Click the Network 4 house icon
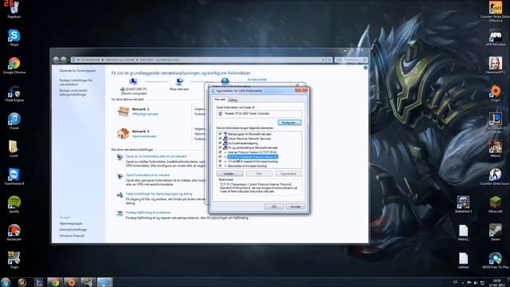The image size is (510, 287). pyautogui.click(x=123, y=133)
